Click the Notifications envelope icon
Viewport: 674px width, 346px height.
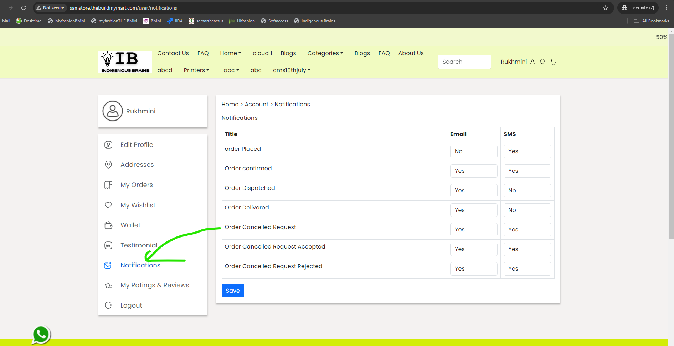[108, 265]
